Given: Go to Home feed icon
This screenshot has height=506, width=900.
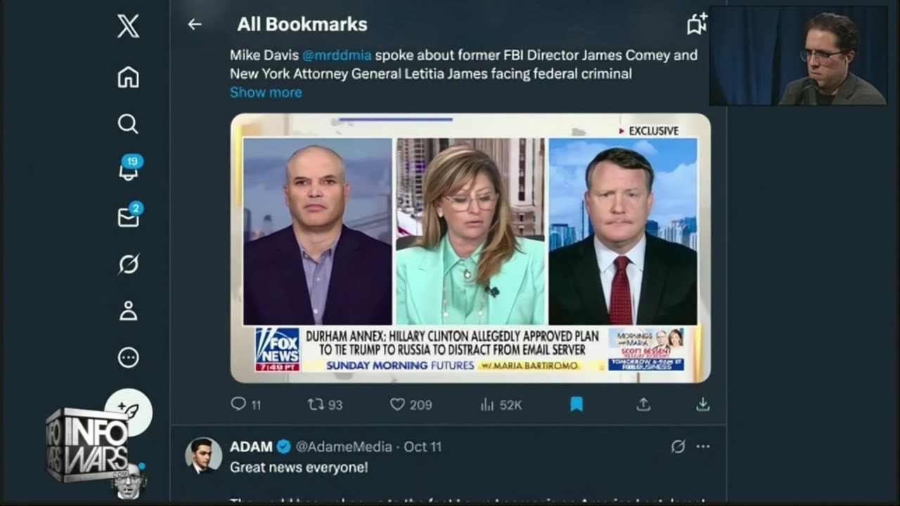Looking at the screenshot, I should (128, 77).
